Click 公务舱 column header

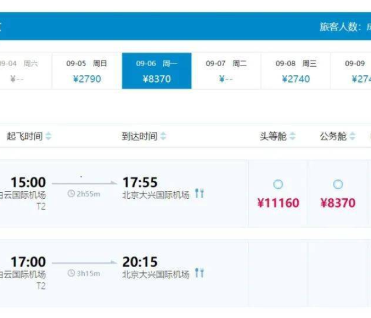pos(333,137)
